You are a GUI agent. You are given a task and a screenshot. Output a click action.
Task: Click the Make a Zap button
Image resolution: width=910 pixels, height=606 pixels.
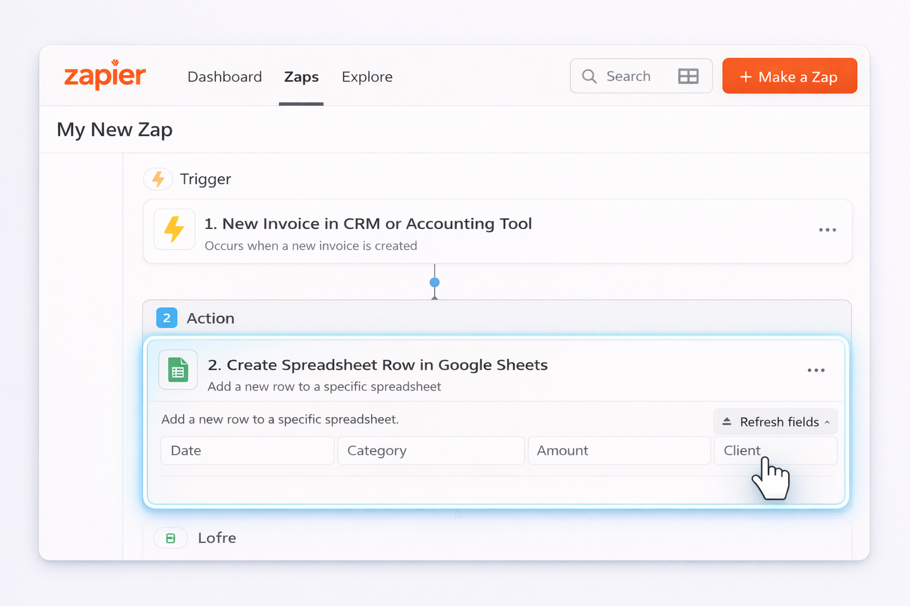(x=789, y=76)
